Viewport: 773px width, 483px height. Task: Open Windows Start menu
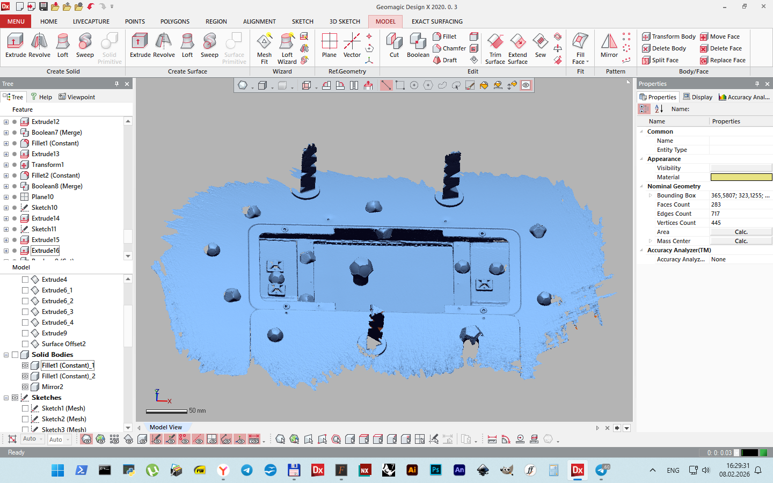57,470
